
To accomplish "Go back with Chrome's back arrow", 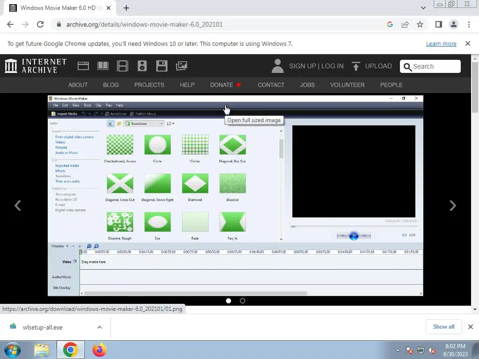I will (x=10, y=24).
